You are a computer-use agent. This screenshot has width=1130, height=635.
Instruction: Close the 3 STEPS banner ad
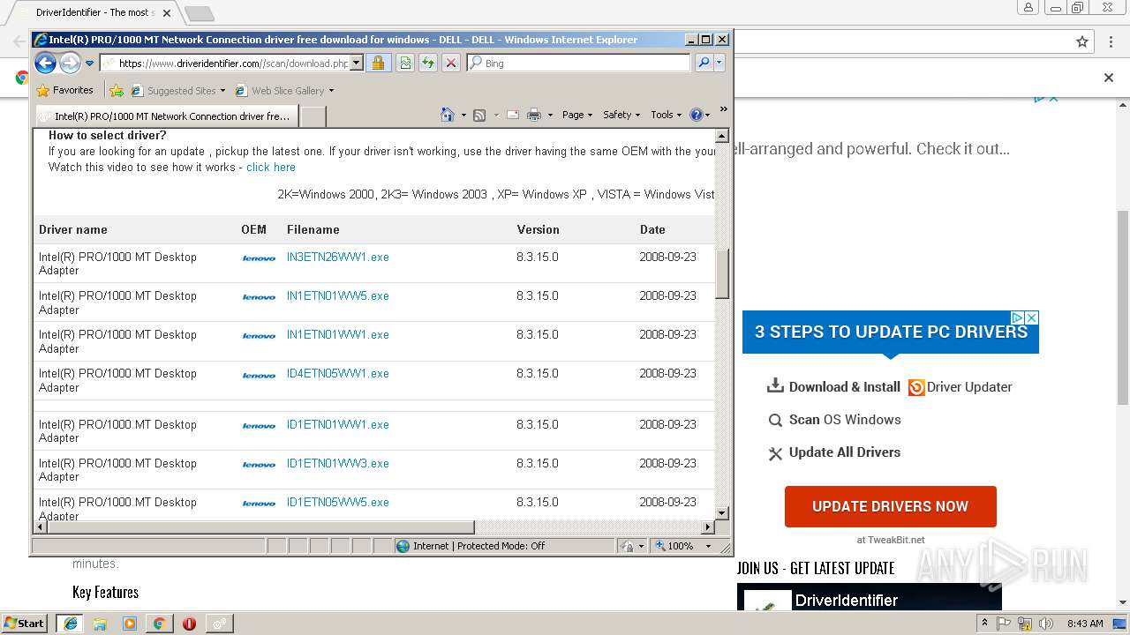(x=1031, y=317)
